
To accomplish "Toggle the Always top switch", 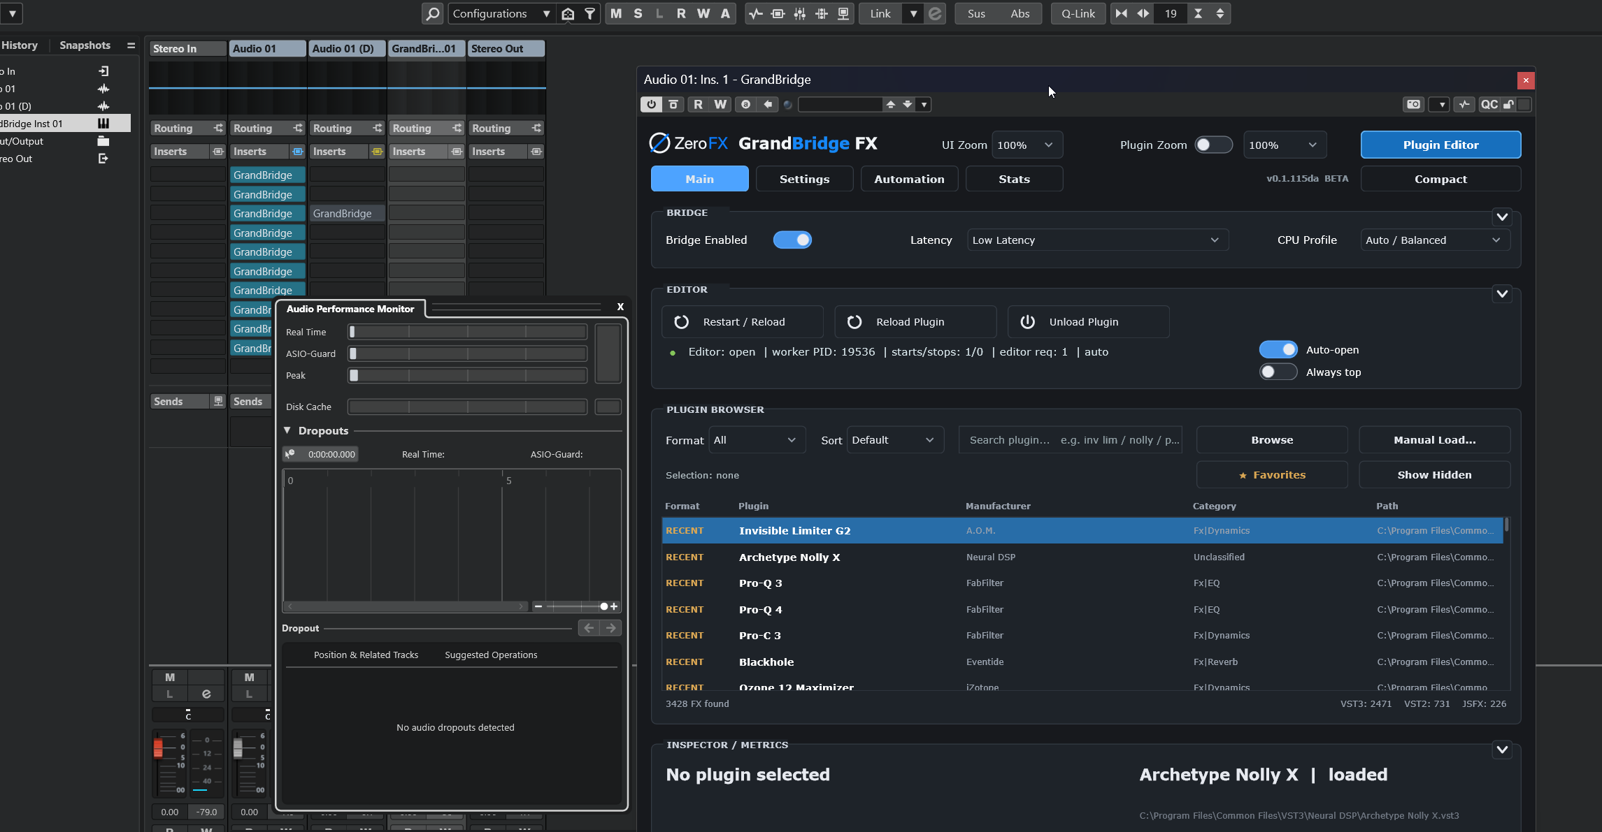I will [x=1278, y=372].
